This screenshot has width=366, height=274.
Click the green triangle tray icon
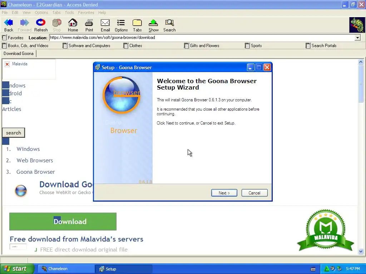point(327,269)
